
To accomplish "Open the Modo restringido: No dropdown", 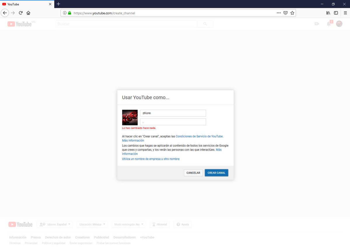I will tap(129, 224).
